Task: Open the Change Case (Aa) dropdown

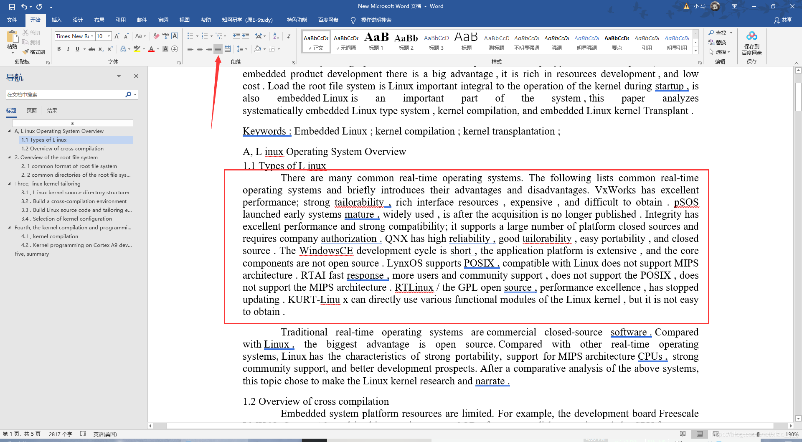Action: point(140,36)
